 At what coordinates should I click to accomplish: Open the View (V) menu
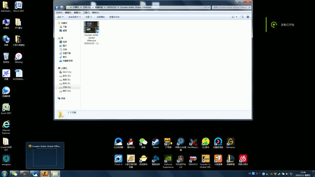pos(77,13)
